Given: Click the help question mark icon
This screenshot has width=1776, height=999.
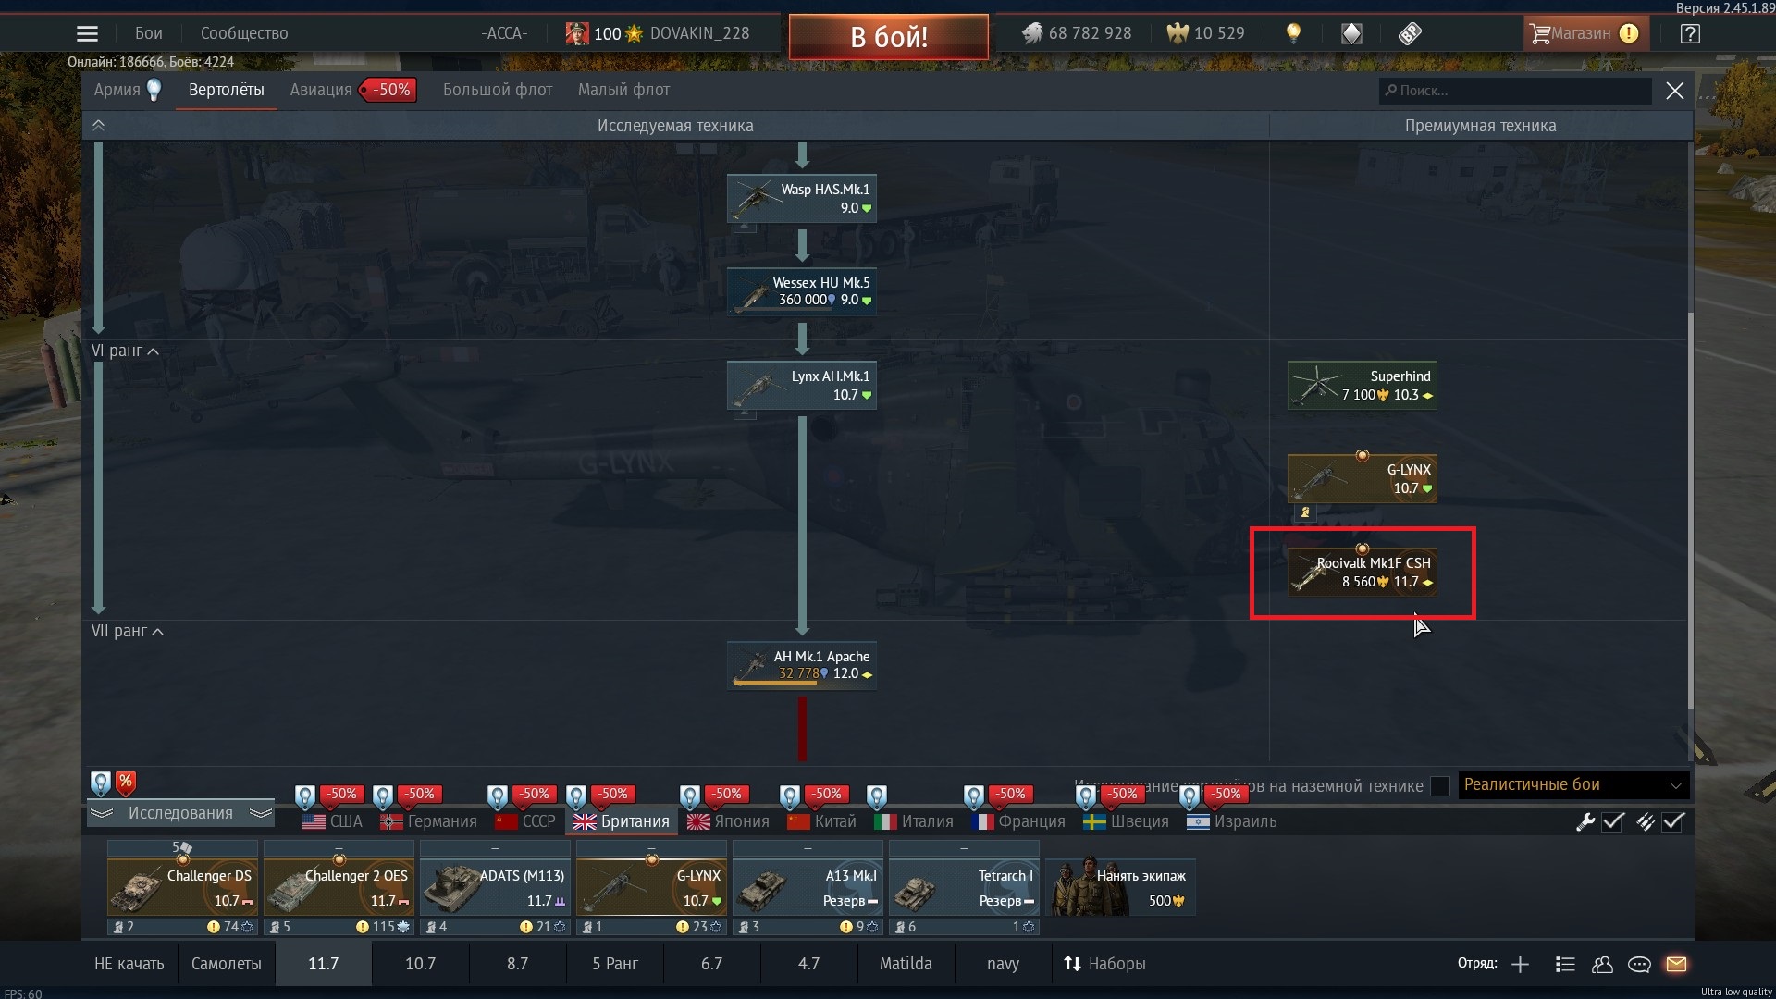Looking at the screenshot, I should (1690, 34).
